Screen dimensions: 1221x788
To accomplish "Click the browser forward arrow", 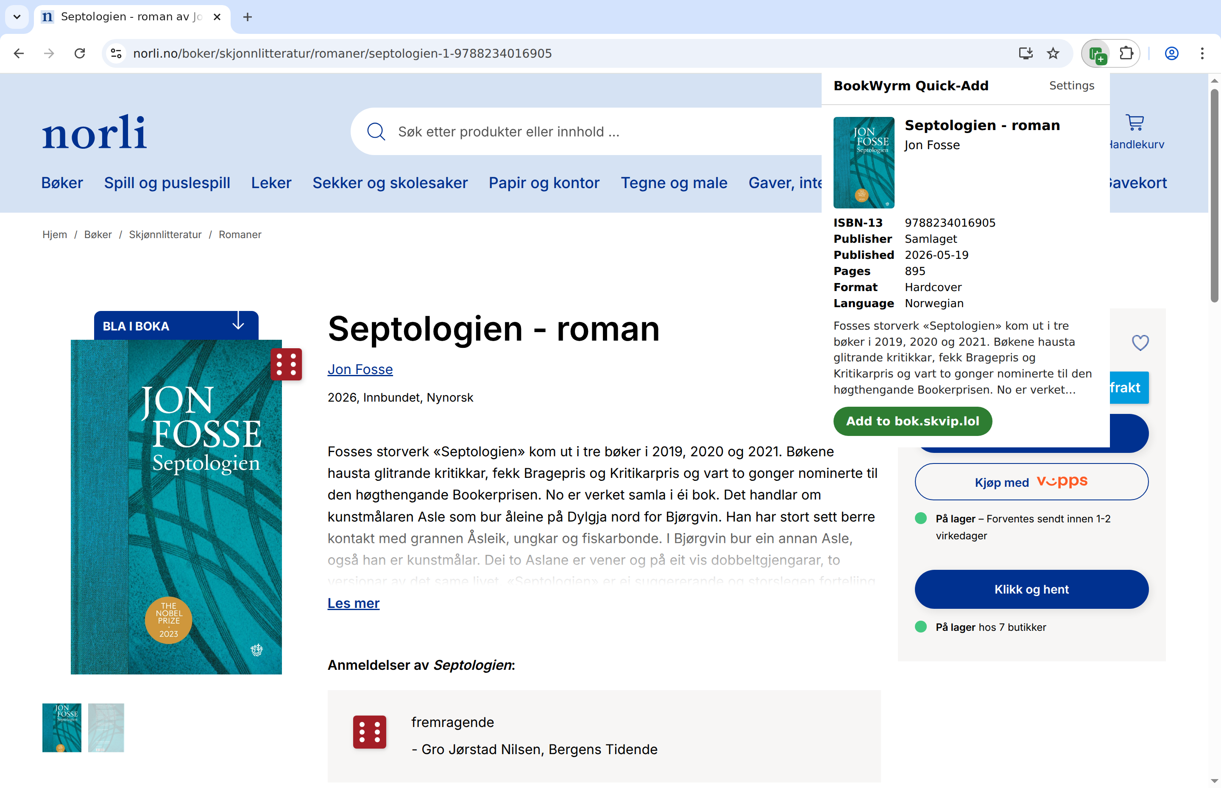I will (49, 53).
